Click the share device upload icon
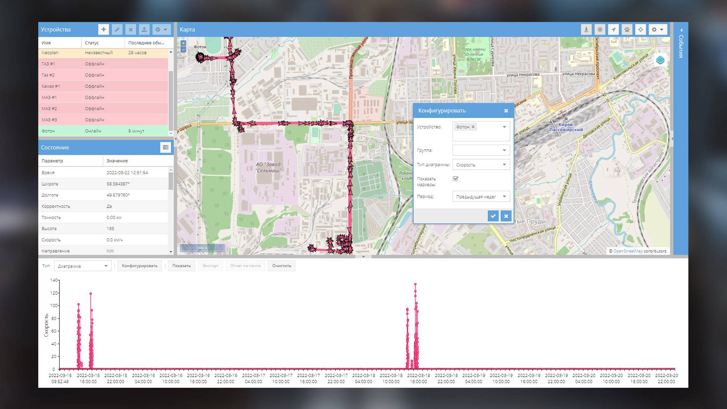This screenshot has width=727, height=409. pos(144,30)
